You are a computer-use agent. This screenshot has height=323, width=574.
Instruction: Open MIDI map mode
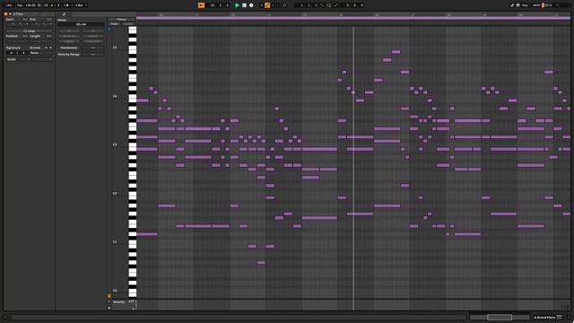[536, 5]
